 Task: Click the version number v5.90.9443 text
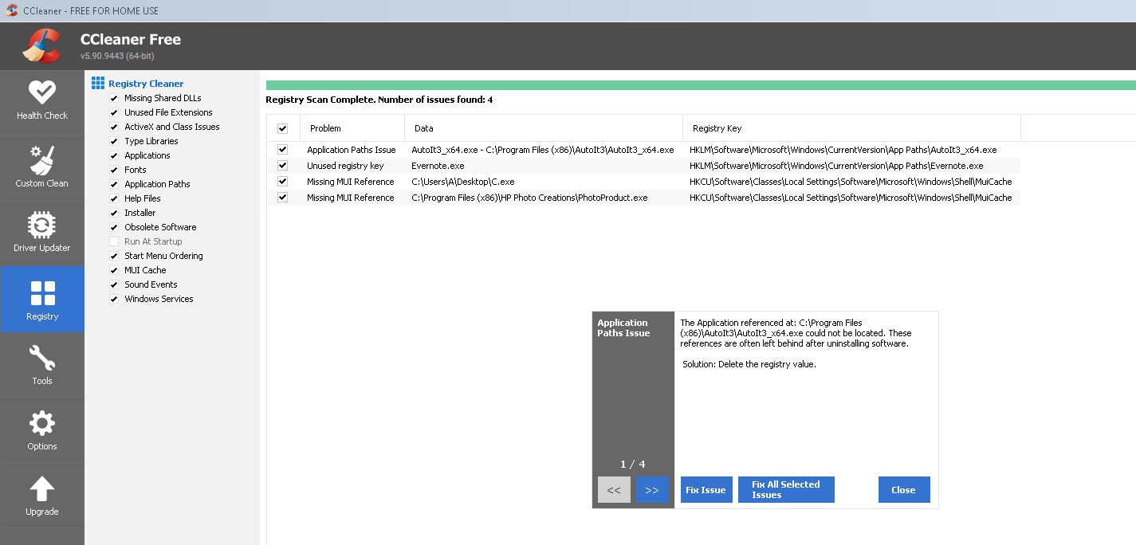pyautogui.click(x=117, y=56)
